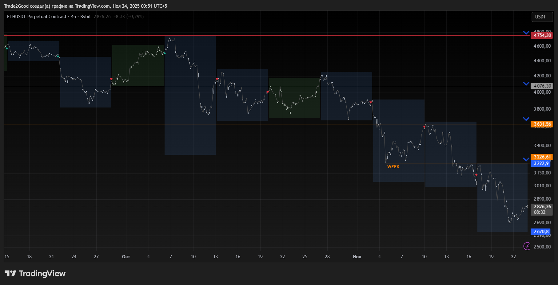Select the gray 4076,30 price label

tap(542, 86)
